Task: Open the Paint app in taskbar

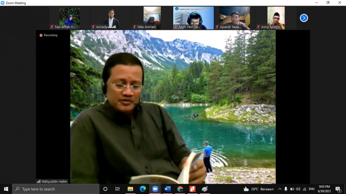Action: point(205,189)
